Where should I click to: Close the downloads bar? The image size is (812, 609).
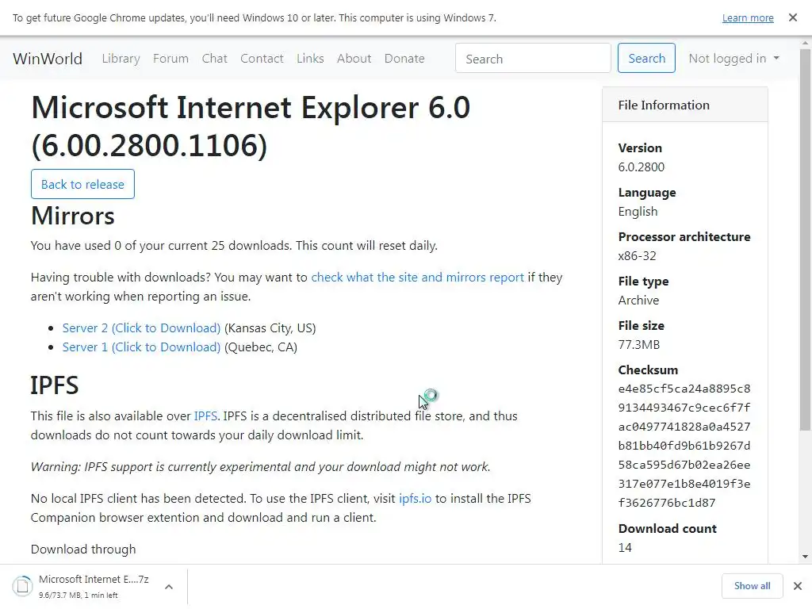[798, 586]
